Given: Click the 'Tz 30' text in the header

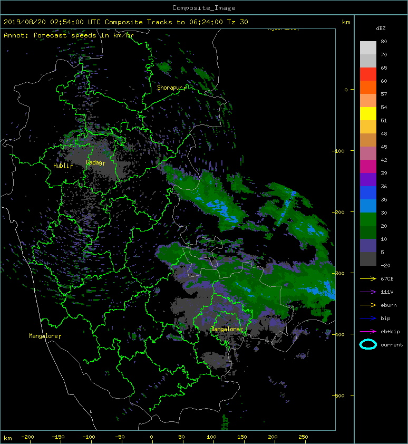Looking at the screenshot, I should click(x=238, y=22).
